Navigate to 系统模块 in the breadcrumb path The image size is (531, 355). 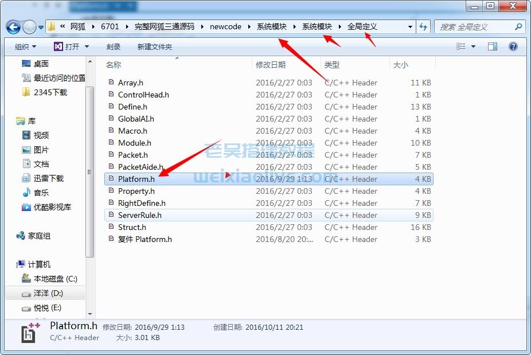tap(270, 26)
